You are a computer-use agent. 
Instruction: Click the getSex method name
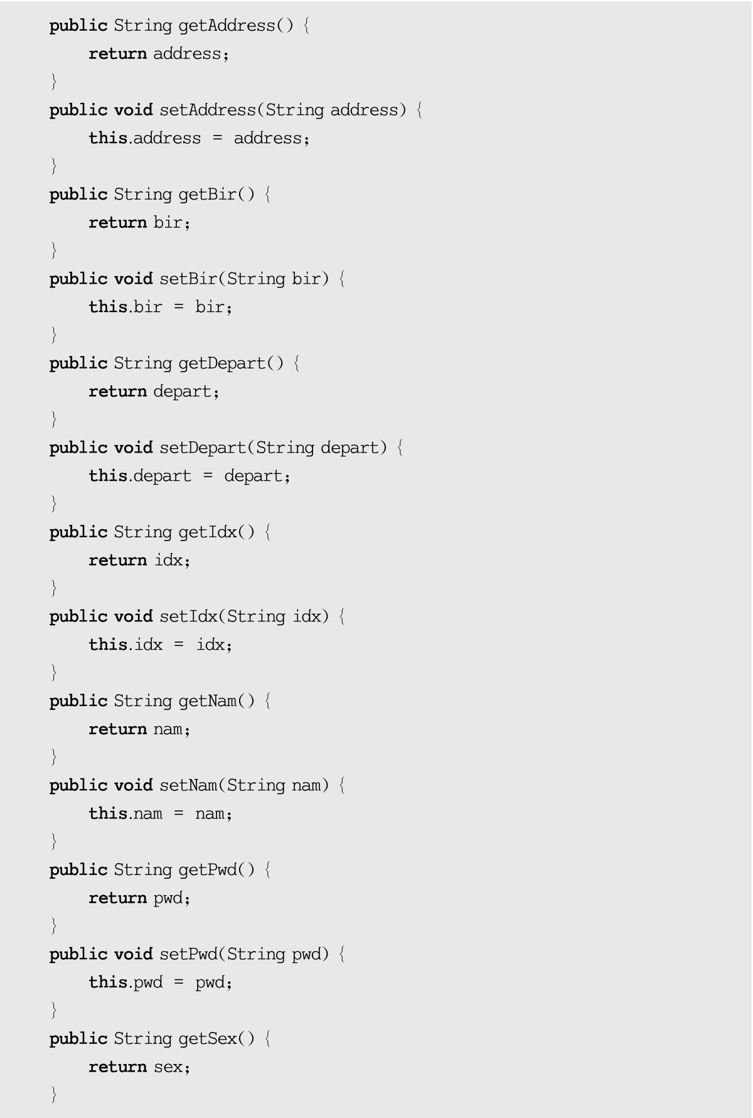[208, 1039]
